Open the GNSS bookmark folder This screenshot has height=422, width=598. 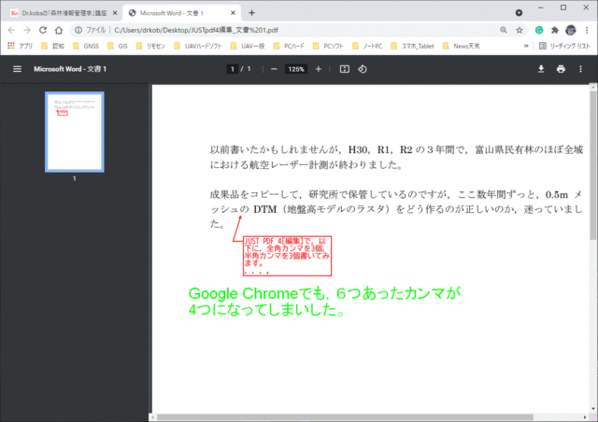click(86, 46)
